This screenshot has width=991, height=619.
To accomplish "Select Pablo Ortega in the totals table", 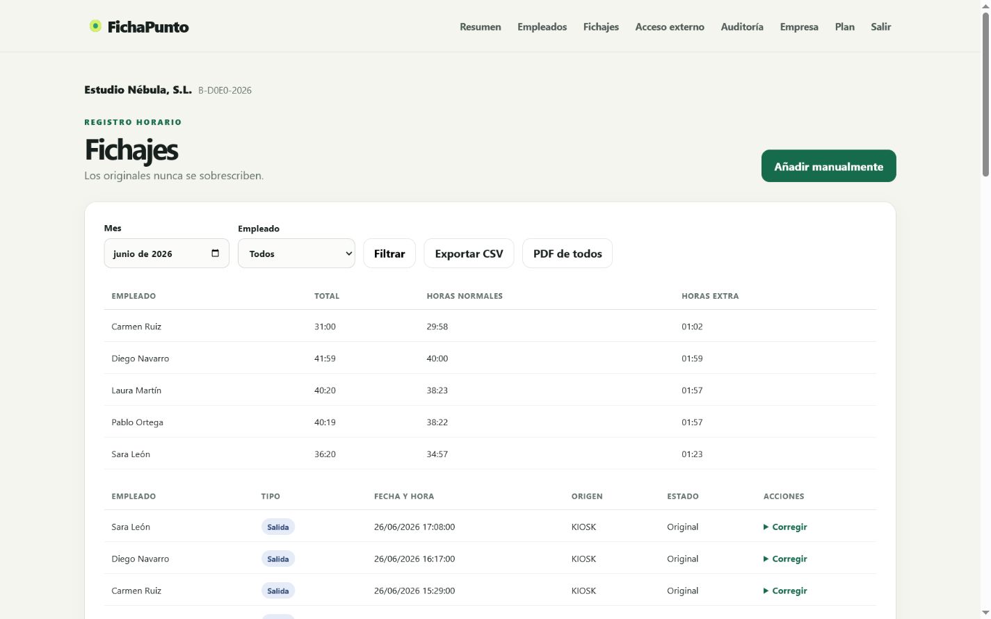I will pos(137,422).
